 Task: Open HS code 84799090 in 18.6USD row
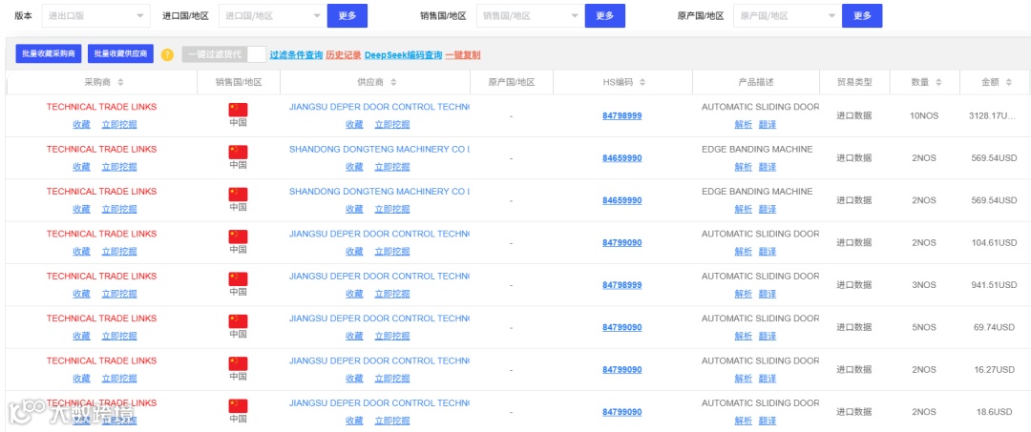[x=622, y=412]
